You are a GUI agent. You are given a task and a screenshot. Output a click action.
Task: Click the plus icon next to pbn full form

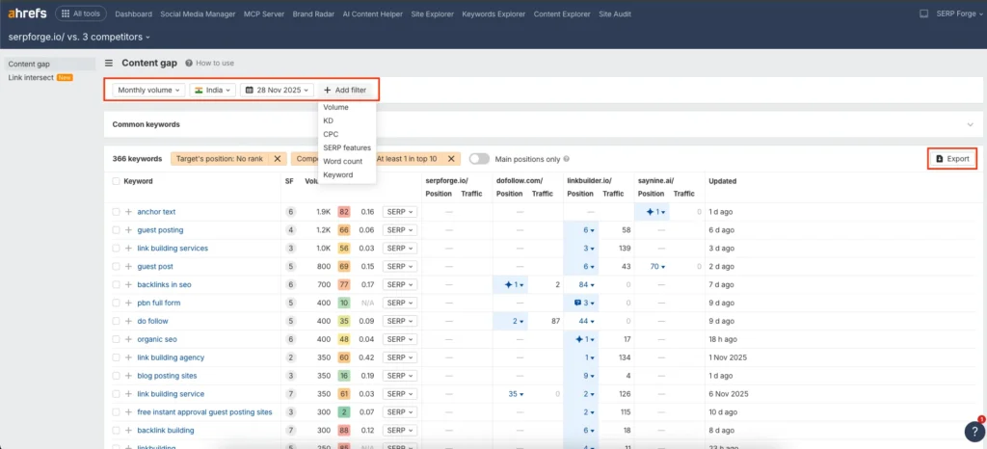coord(128,304)
